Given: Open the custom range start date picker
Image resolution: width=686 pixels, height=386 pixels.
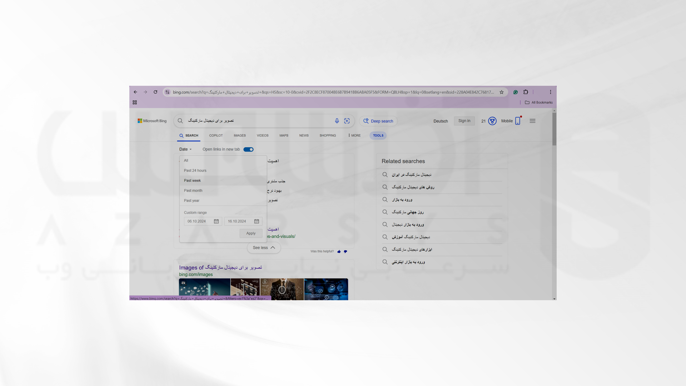Looking at the screenshot, I should [x=216, y=221].
